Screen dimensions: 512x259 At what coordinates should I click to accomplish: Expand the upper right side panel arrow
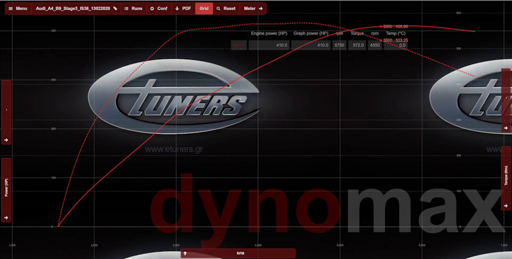pyautogui.click(x=506, y=128)
